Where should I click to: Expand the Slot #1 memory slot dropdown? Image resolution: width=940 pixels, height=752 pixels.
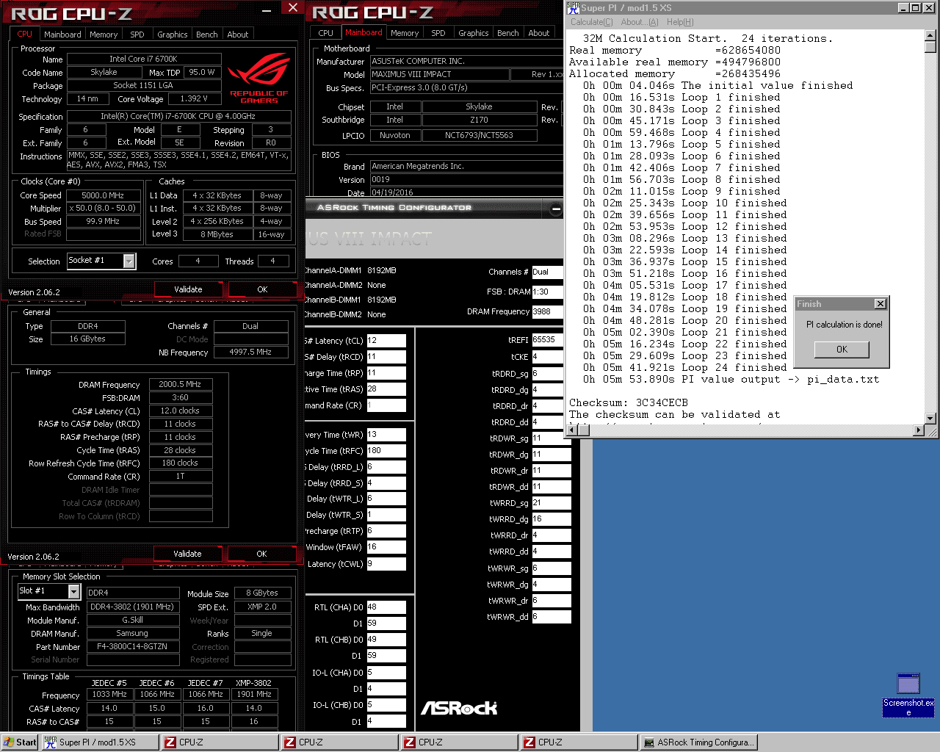pyautogui.click(x=73, y=591)
